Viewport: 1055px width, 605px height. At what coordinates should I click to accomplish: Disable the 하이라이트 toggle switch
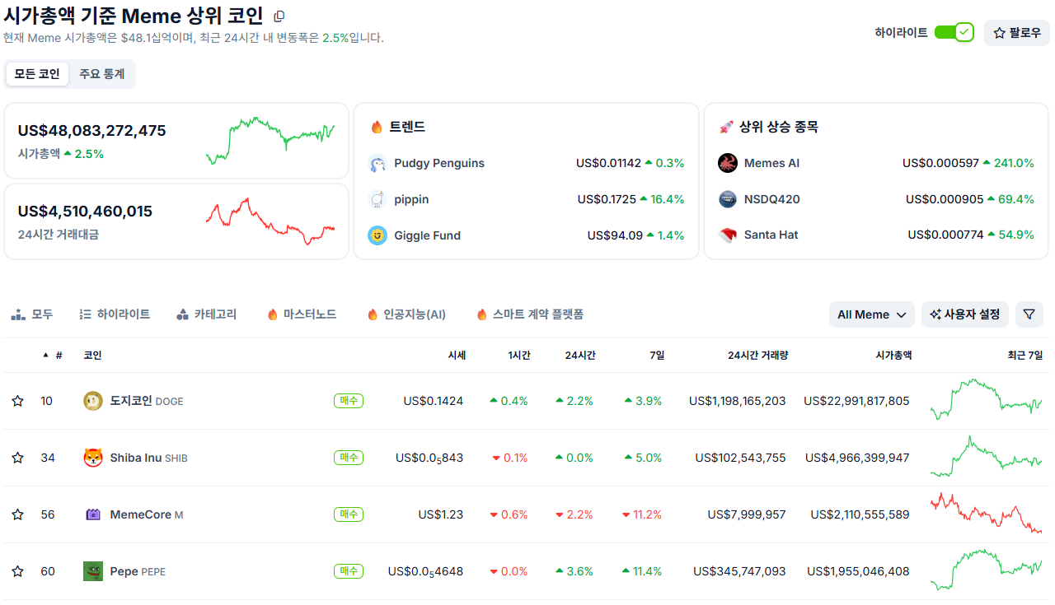[954, 30]
